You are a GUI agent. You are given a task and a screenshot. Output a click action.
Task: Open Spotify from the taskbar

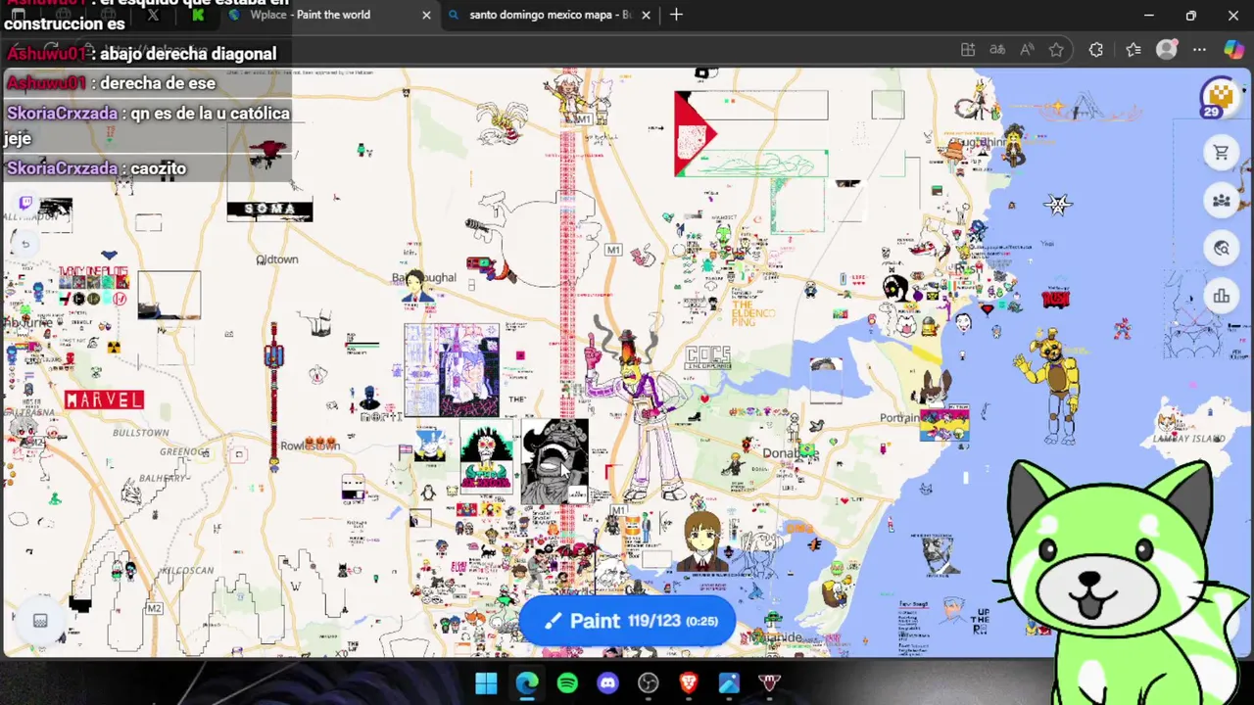click(567, 682)
